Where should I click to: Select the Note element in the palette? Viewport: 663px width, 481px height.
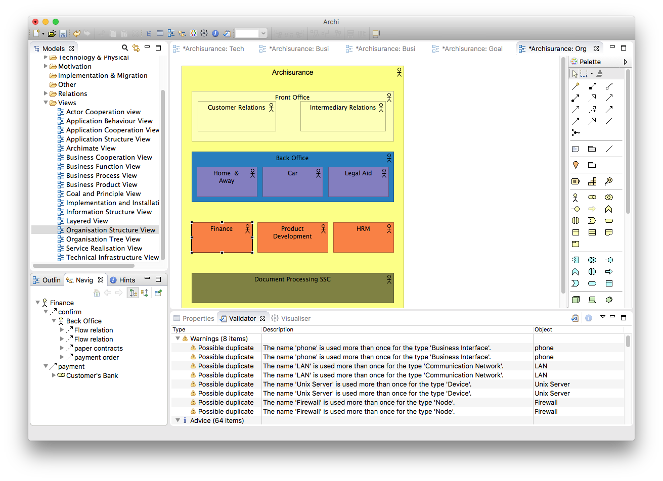(x=576, y=149)
